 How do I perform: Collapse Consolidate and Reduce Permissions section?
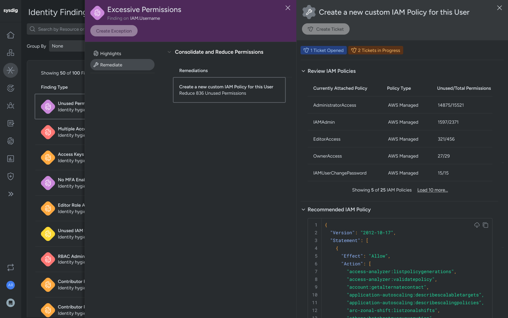(169, 52)
